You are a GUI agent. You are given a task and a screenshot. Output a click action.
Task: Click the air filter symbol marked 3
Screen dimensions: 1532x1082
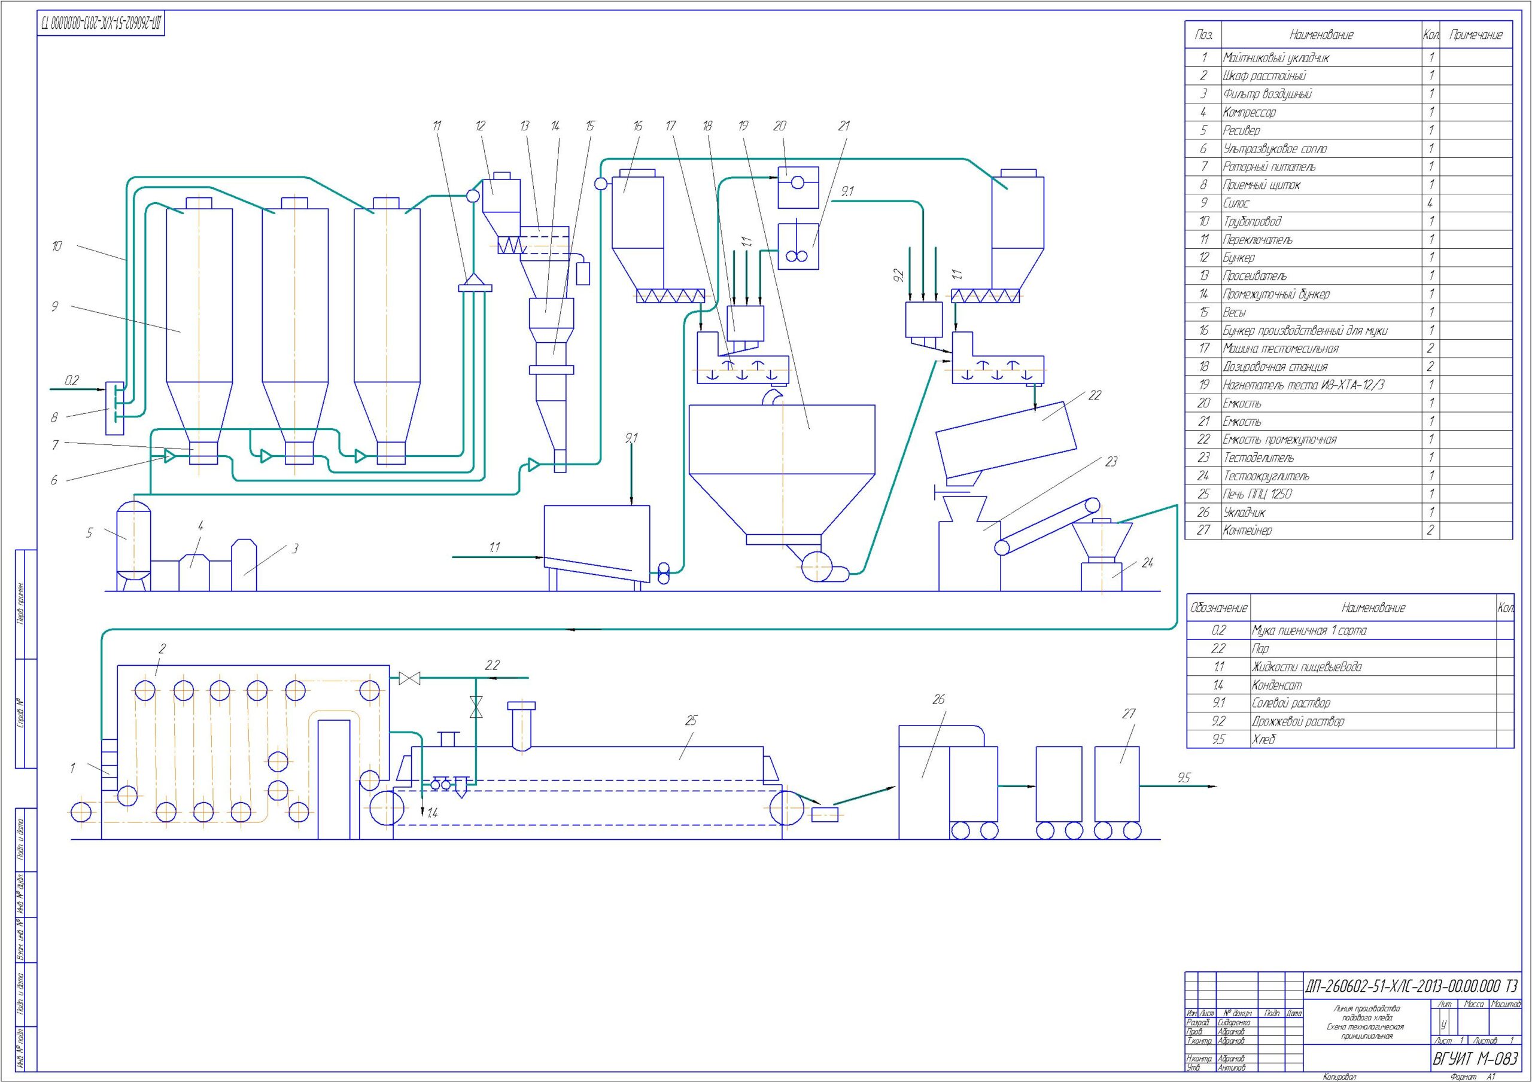[x=244, y=565]
